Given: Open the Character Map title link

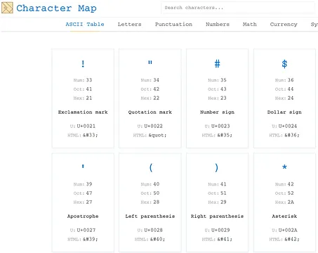Looking at the screenshot, I should 56,8.
